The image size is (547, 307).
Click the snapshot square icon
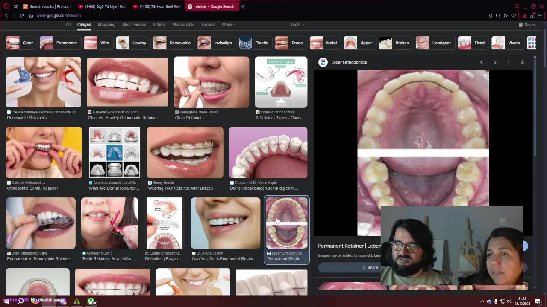498,16
